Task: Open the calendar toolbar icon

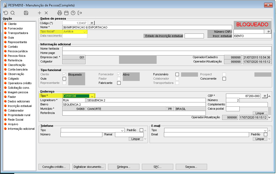Action: (66, 13)
